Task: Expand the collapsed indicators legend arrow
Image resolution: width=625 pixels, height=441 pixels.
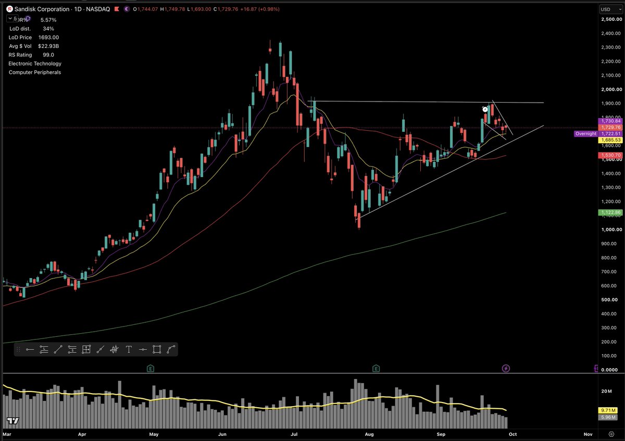Action: (10, 19)
